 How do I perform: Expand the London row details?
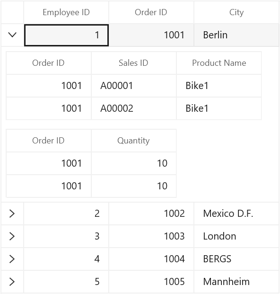pos(12,236)
